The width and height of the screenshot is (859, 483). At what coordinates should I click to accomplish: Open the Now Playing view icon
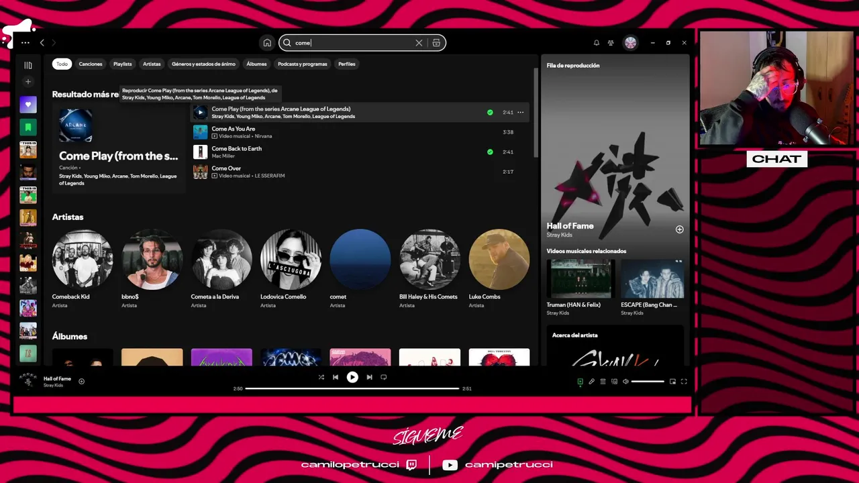point(580,382)
